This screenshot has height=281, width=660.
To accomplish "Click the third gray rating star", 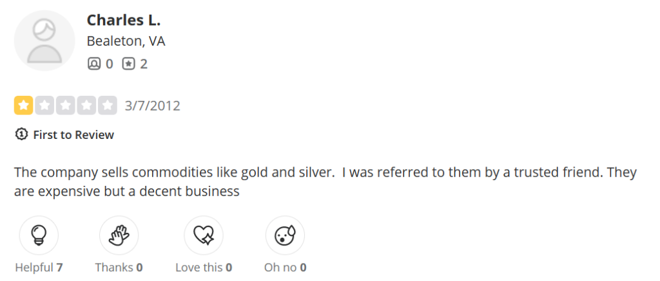I will pyautogui.click(x=65, y=105).
